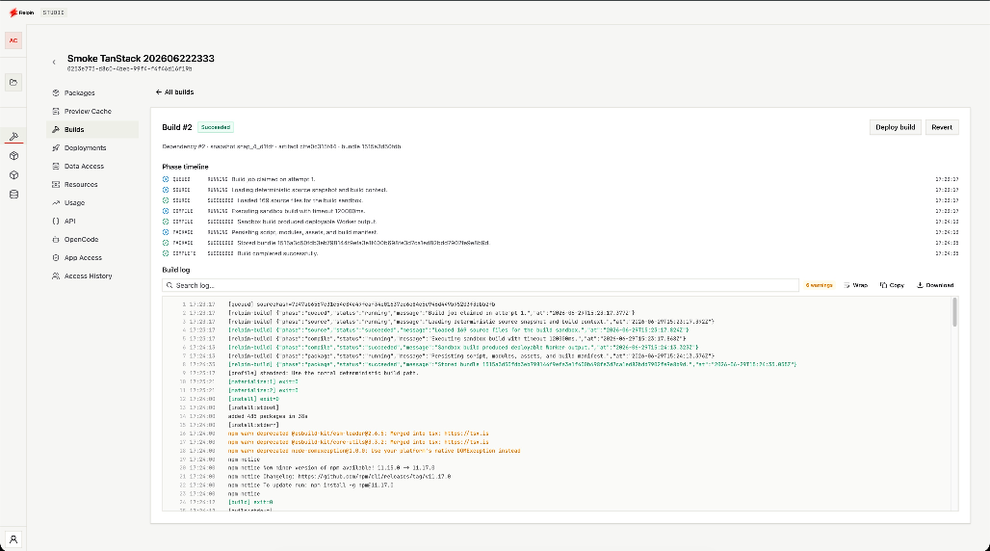The height and width of the screenshot is (551, 990).
Task: Click the 'Phase timeline' heading
Action: point(185,167)
